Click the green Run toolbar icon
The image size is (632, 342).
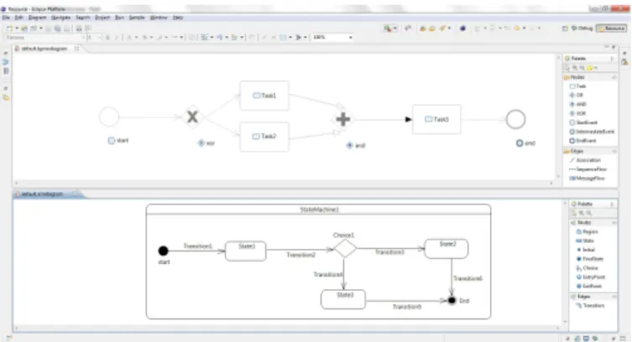point(388,28)
